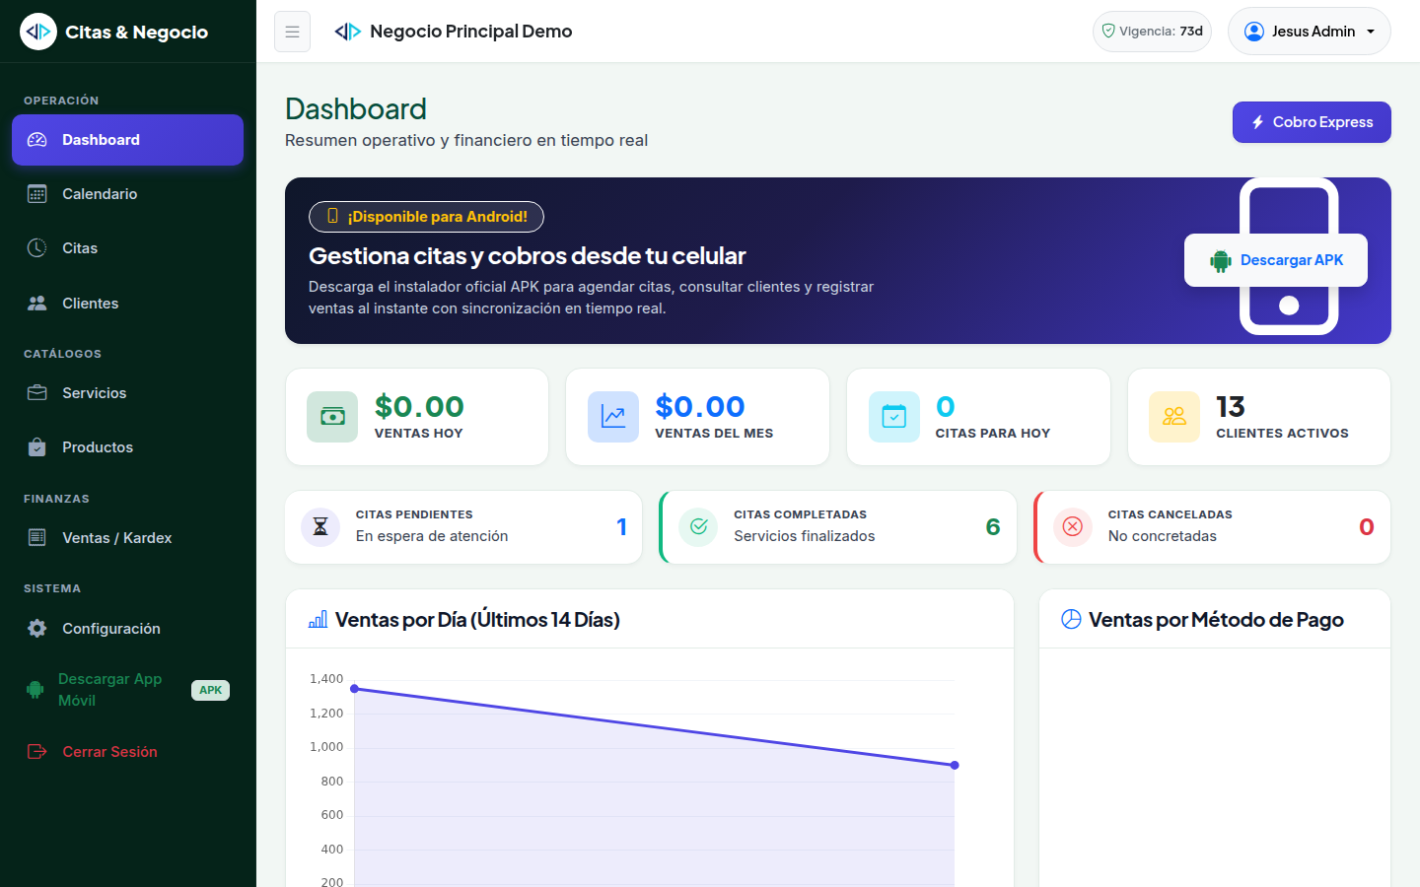Click the Citas & Negocio logo icon
The image size is (1420, 887).
38,32
